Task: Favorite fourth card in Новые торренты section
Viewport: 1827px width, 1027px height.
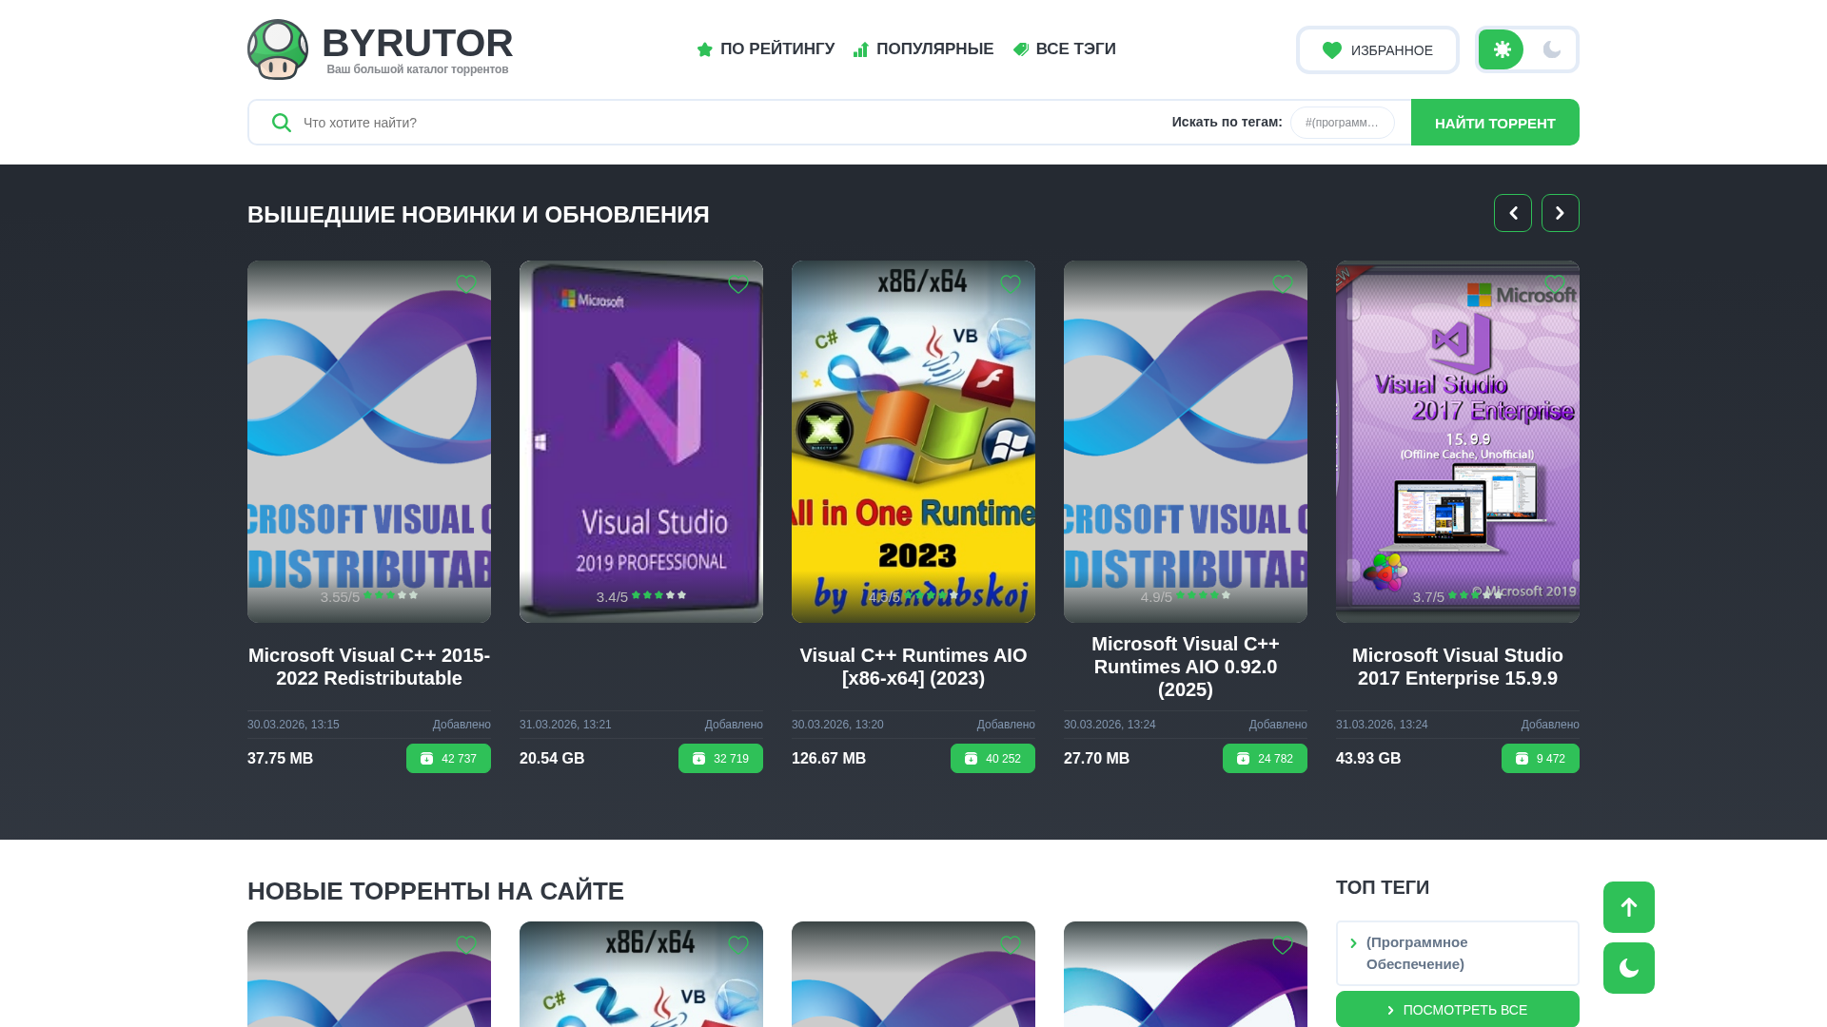Action: point(1283,945)
